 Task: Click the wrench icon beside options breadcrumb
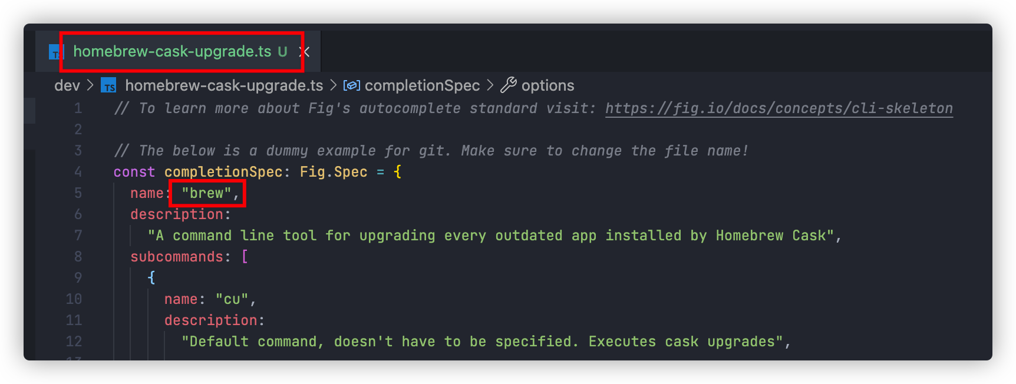[508, 85]
